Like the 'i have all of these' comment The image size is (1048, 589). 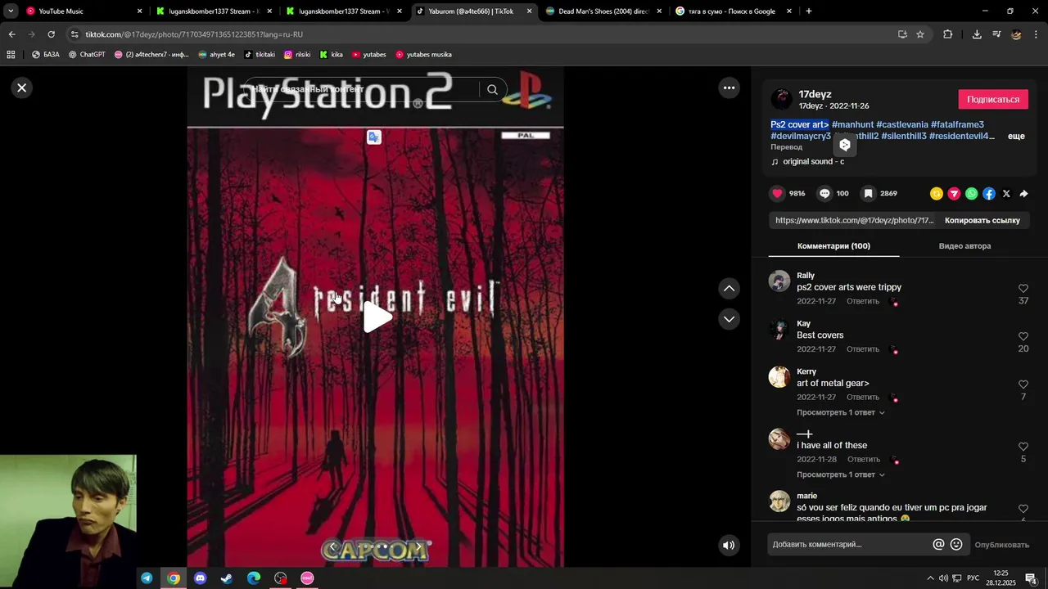pyautogui.click(x=1023, y=447)
